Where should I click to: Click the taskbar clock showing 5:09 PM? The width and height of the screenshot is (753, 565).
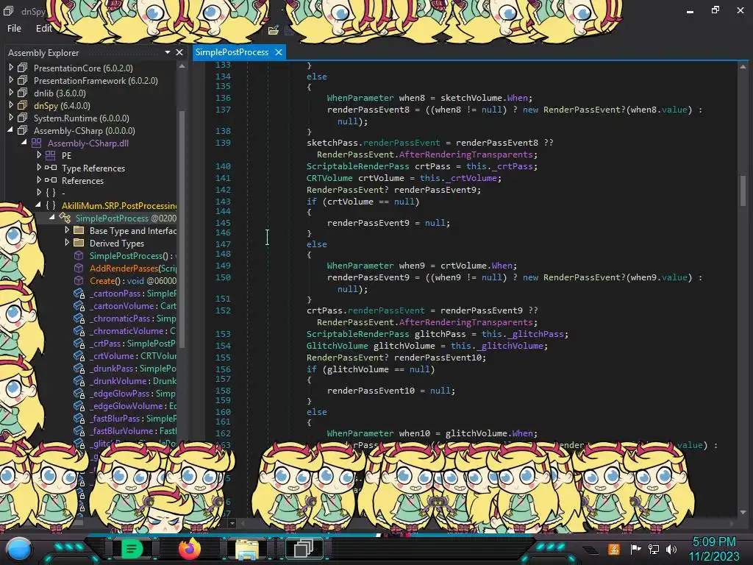714,542
